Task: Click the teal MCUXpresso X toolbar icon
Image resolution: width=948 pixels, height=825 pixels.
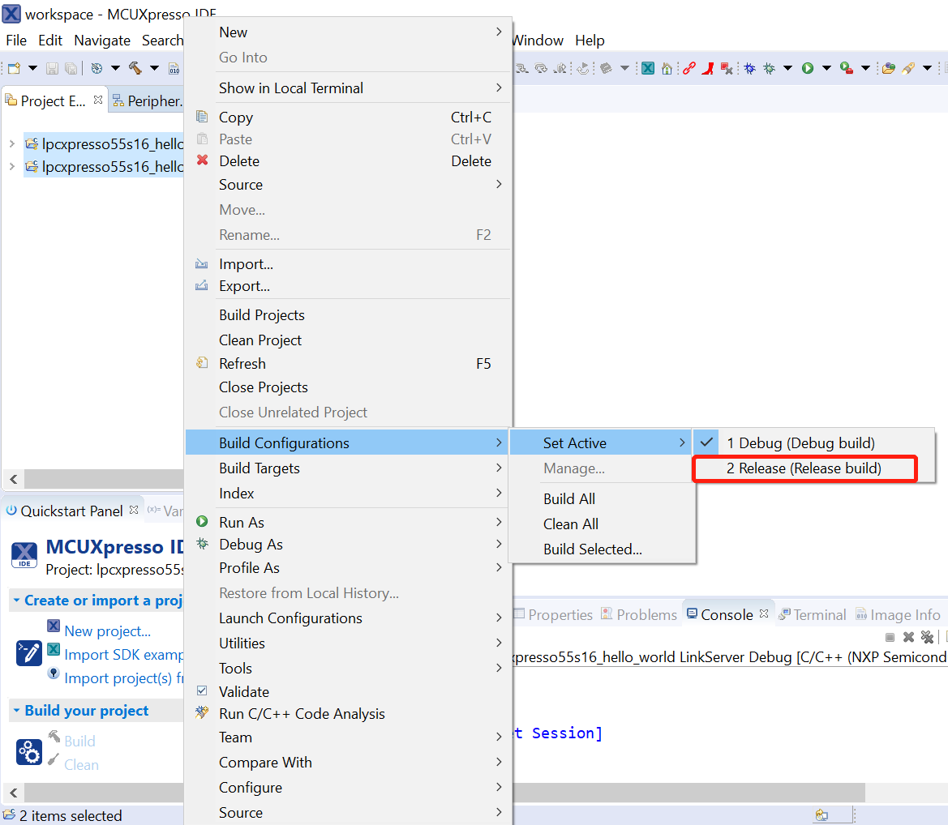Action: click(648, 69)
